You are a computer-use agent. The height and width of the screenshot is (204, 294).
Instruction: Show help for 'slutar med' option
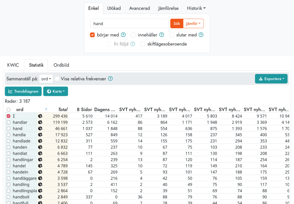(x=201, y=35)
